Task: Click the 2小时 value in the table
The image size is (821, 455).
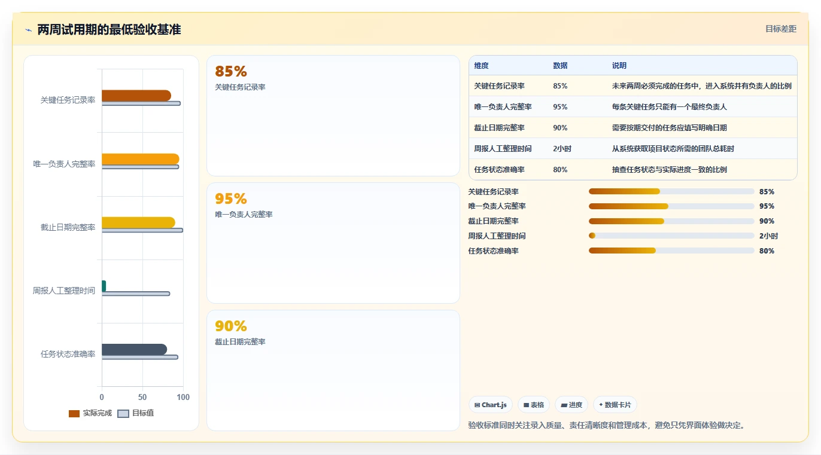Action: point(562,149)
